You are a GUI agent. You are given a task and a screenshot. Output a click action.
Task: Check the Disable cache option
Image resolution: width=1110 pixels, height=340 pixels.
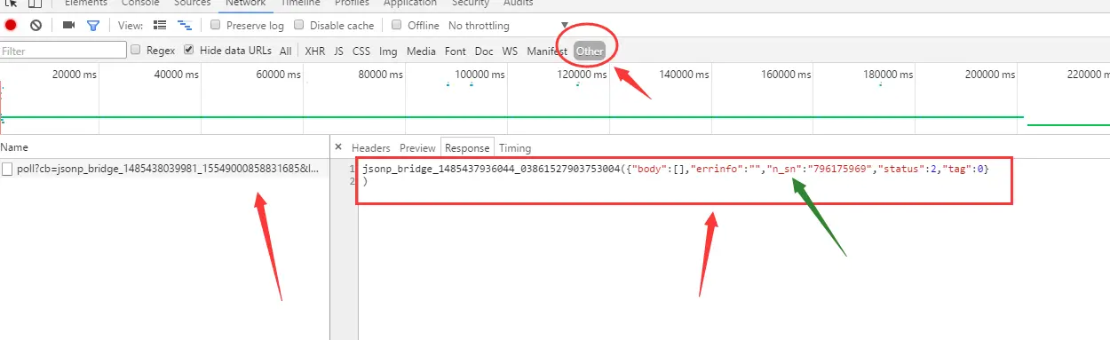[x=299, y=26]
